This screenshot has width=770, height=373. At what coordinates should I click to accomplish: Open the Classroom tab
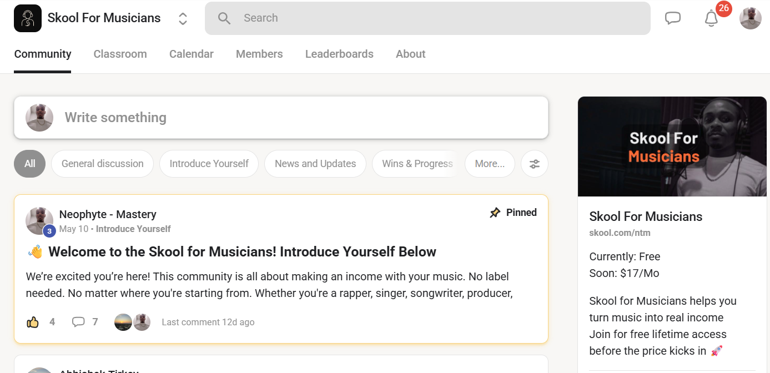click(x=120, y=54)
